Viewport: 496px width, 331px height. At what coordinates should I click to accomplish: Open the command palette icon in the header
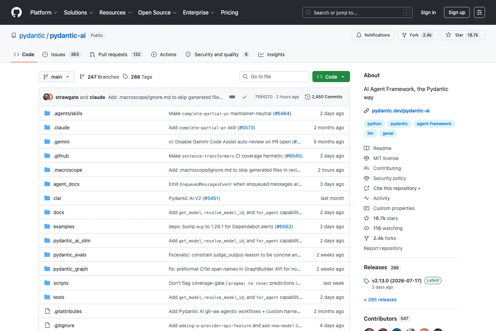tap(479, 12)
